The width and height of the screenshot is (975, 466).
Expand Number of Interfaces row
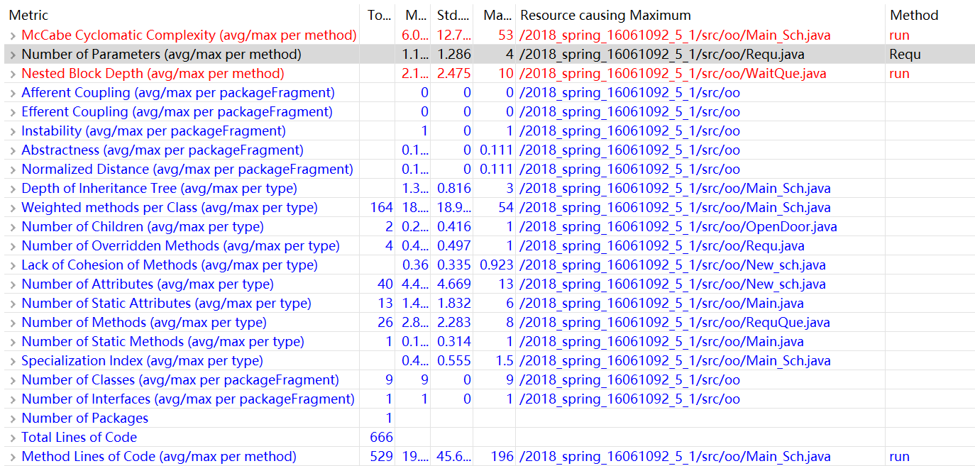12,399
